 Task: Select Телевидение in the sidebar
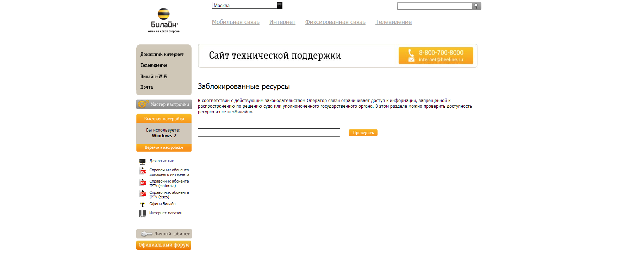click(x=154, y=65)
